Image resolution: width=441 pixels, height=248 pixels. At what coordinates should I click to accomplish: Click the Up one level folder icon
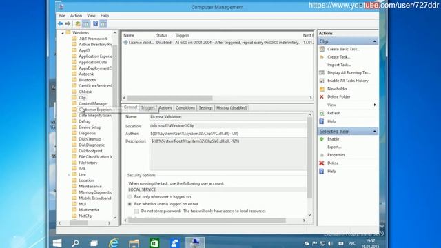point(78,24)
